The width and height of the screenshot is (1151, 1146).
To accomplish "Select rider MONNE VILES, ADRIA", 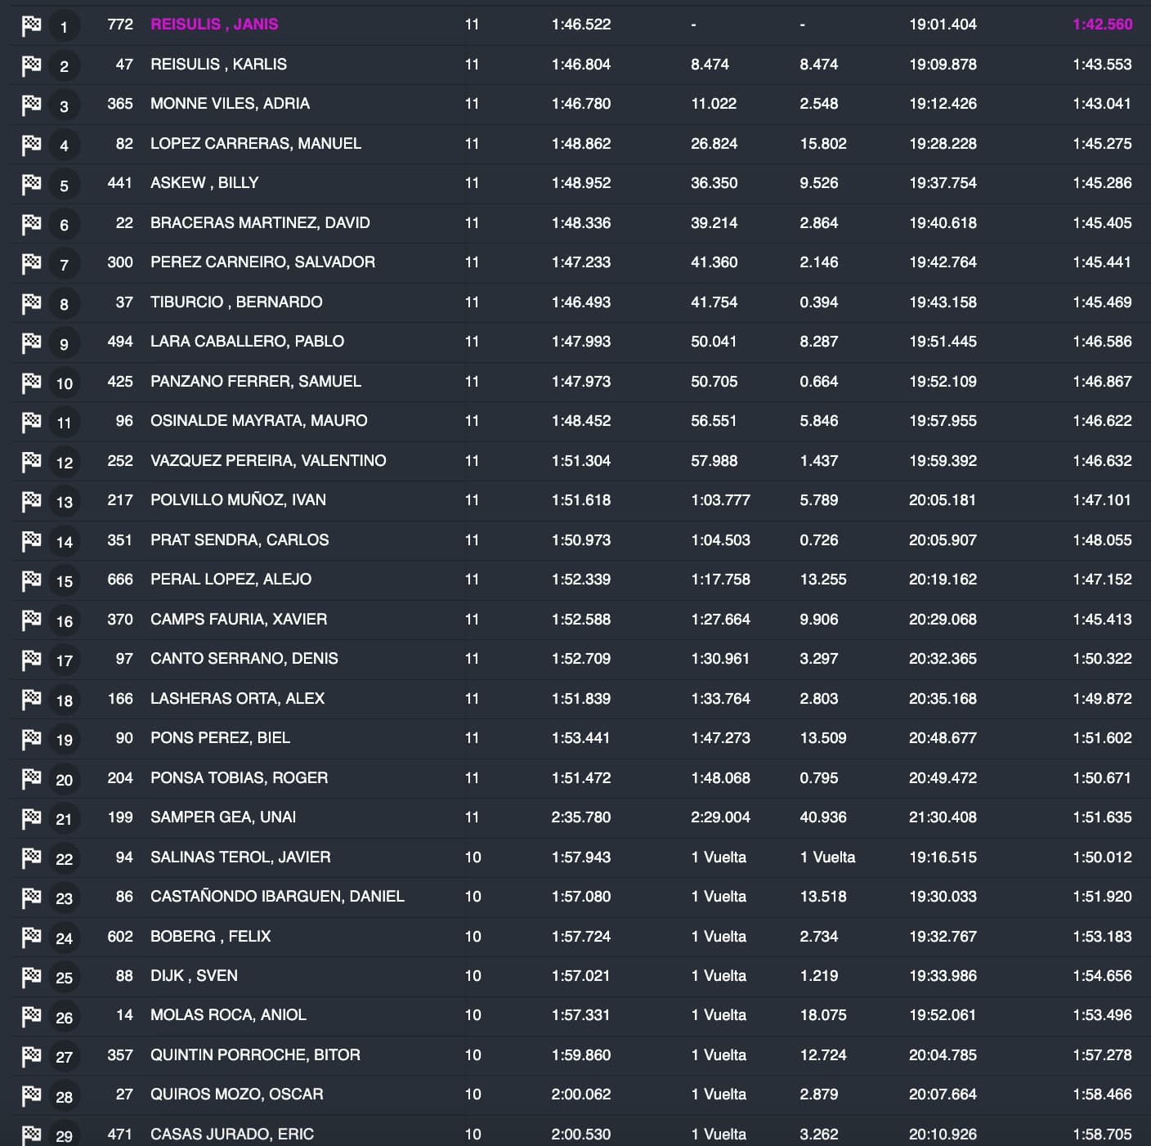I will 230,104.
